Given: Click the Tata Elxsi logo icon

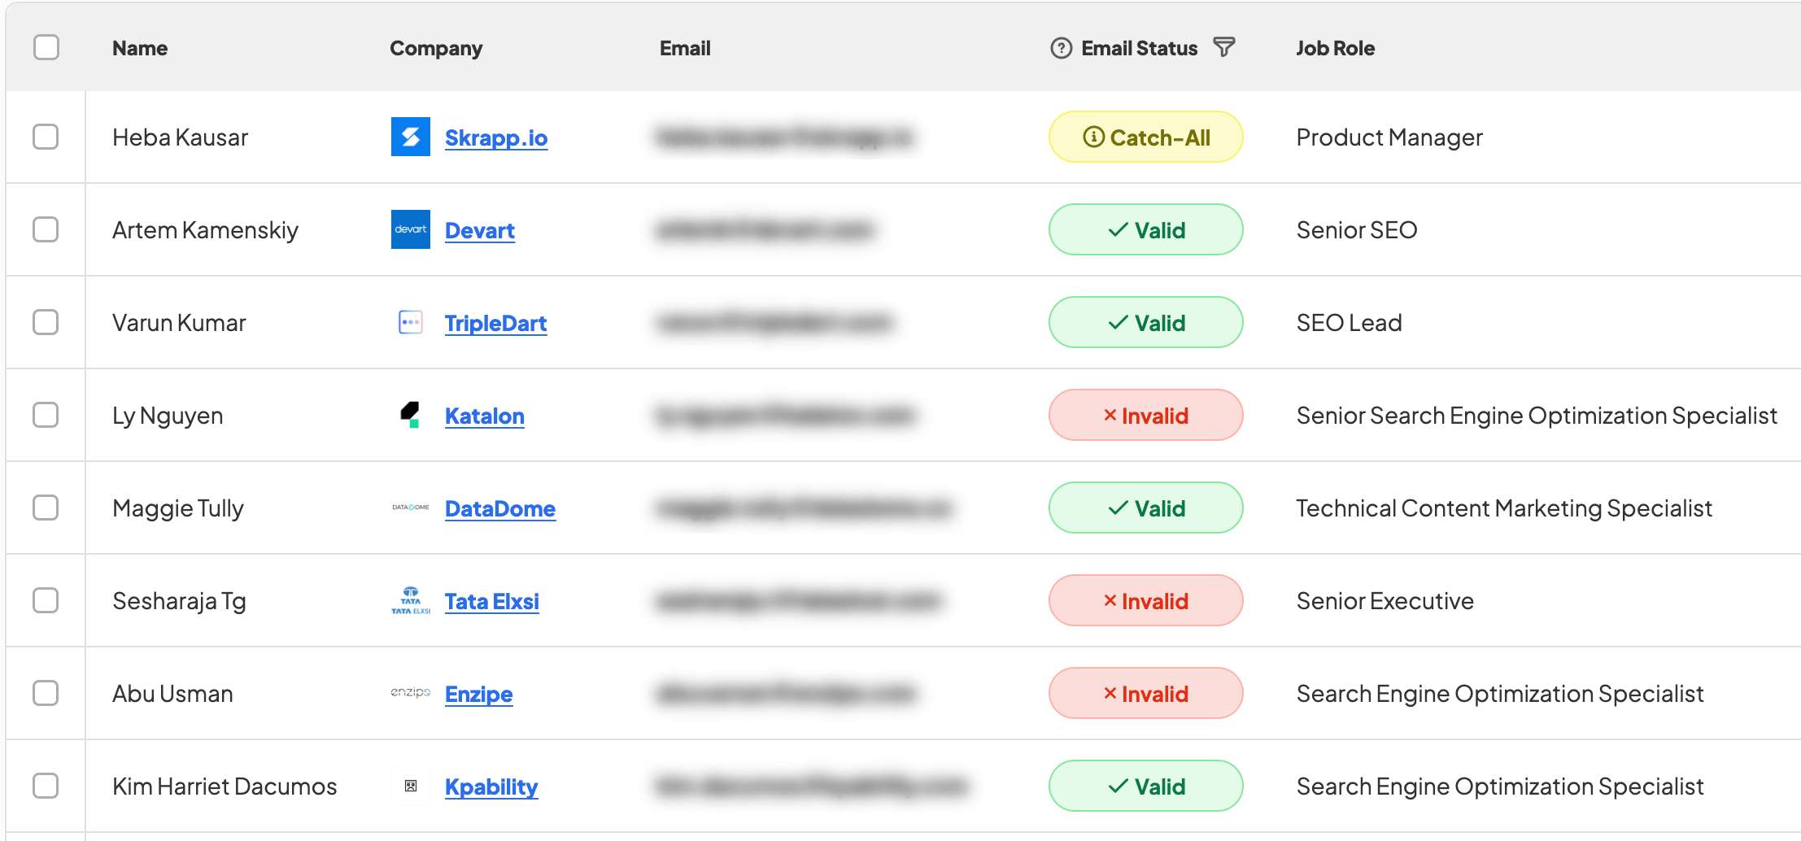Looking at the screenshot, I should click(410, 600).
